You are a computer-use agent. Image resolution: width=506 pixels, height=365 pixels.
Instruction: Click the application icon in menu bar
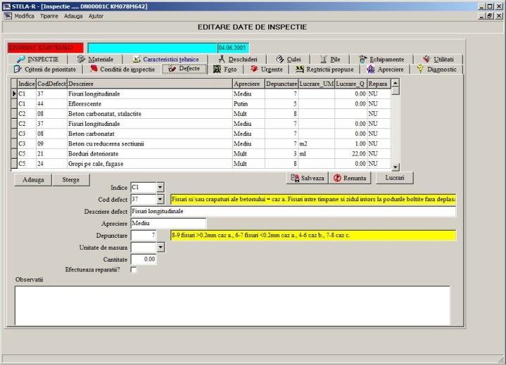pyautogui.click(x=8, y=15)
